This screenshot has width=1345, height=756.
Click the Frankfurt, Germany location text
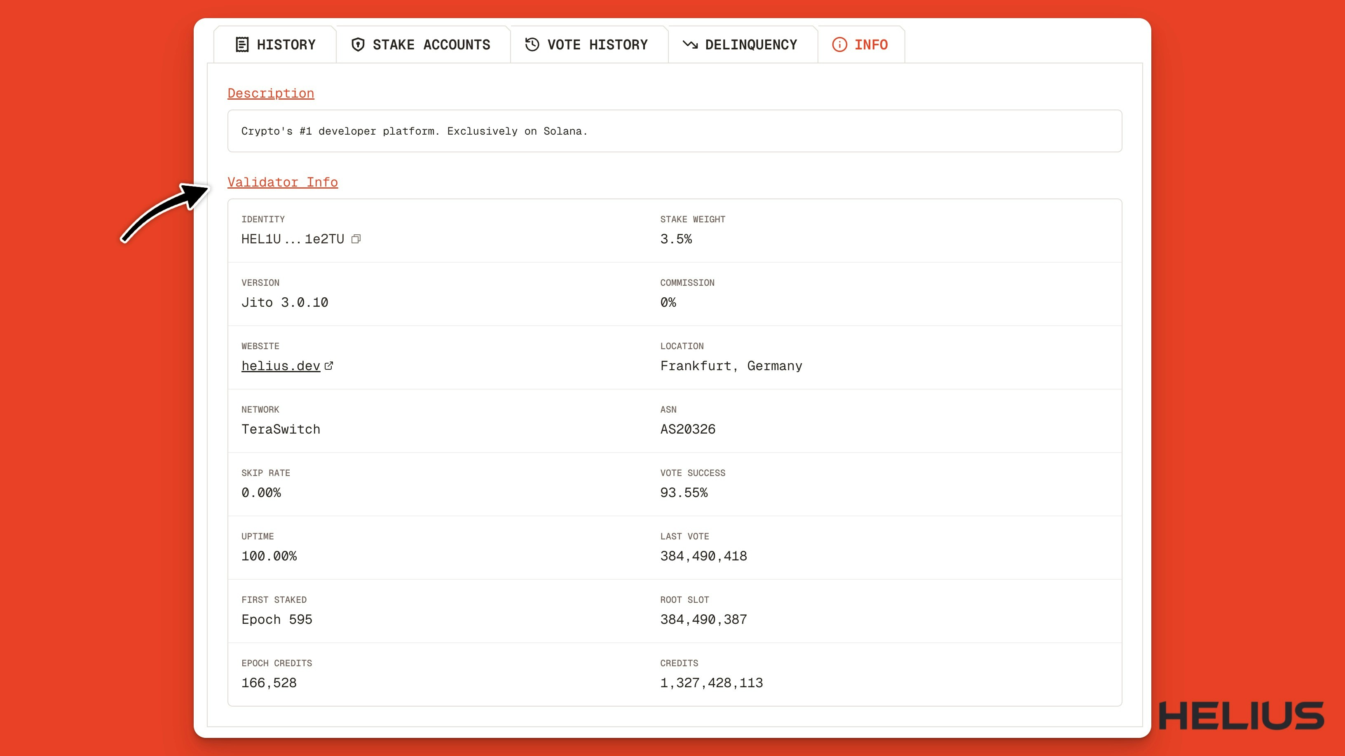(731, 366)
